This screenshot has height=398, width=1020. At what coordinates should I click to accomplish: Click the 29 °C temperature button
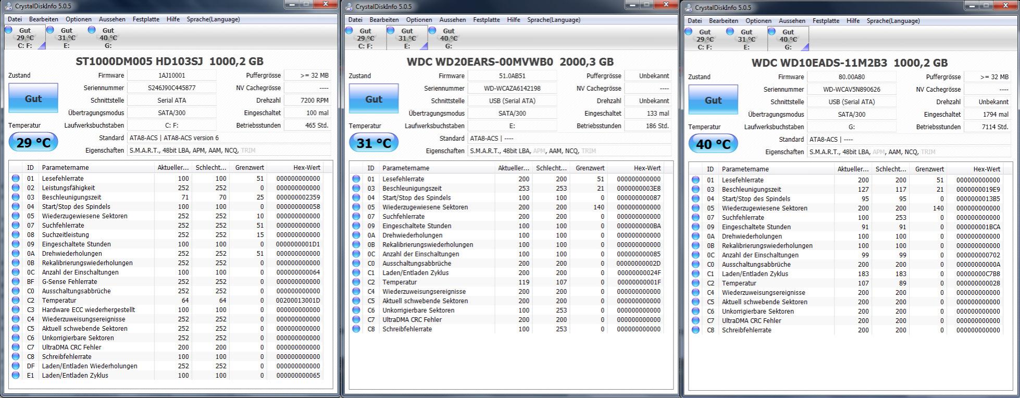(33, 142)
